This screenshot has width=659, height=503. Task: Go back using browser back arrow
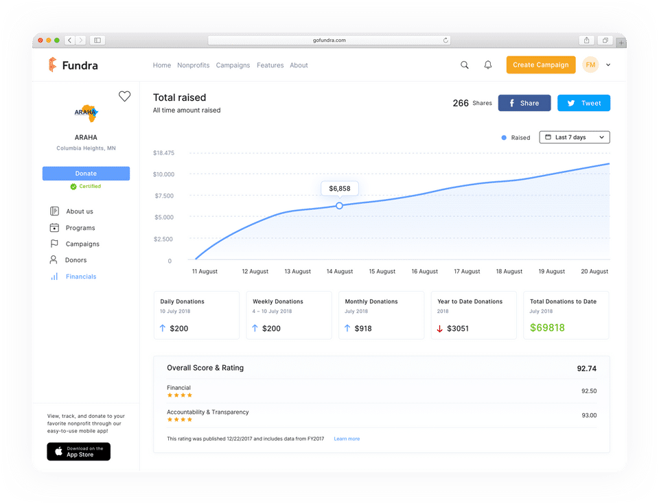[70, 40]
